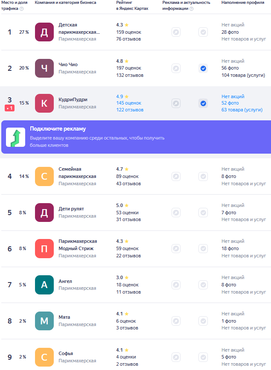Click 89 оценок in Семейная парикмахерская row
This screenshot has height=370, width=271.
tap(127, 176)
